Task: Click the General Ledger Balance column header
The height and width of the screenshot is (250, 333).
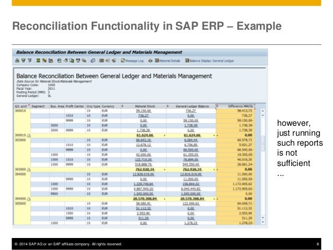Action: (192, 106)
